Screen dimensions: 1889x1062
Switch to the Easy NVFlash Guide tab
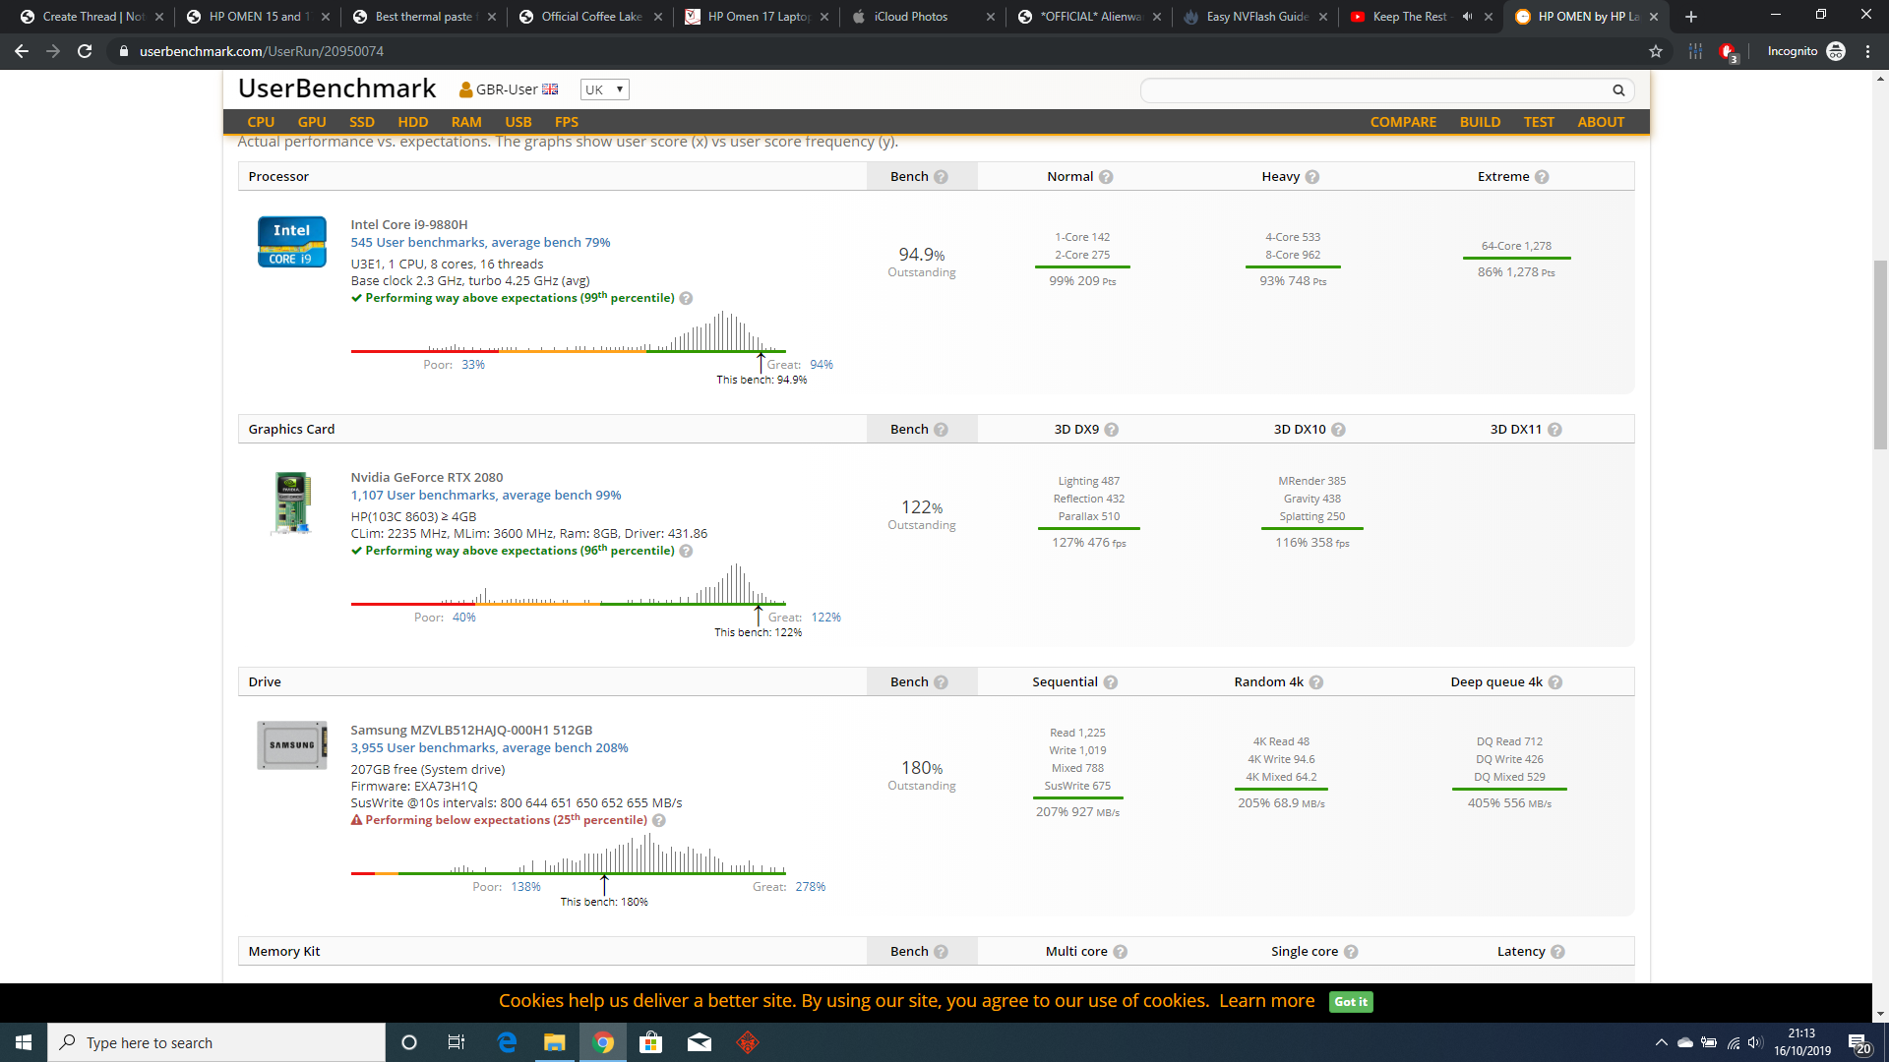tap(1256, 17)
